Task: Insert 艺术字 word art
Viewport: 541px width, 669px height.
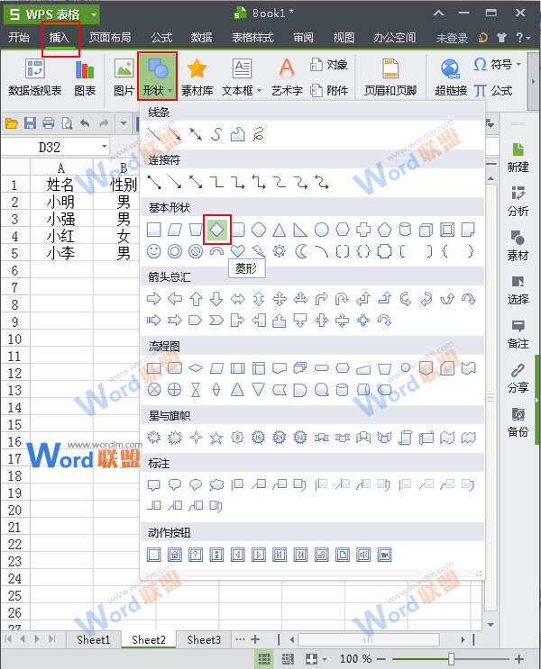Action: [287, 77]
